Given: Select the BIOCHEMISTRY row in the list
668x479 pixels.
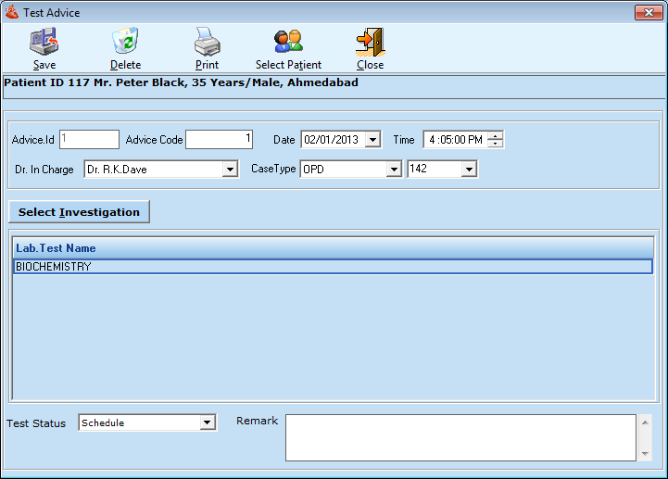Looking at the screenshot, I should [333, 267].
